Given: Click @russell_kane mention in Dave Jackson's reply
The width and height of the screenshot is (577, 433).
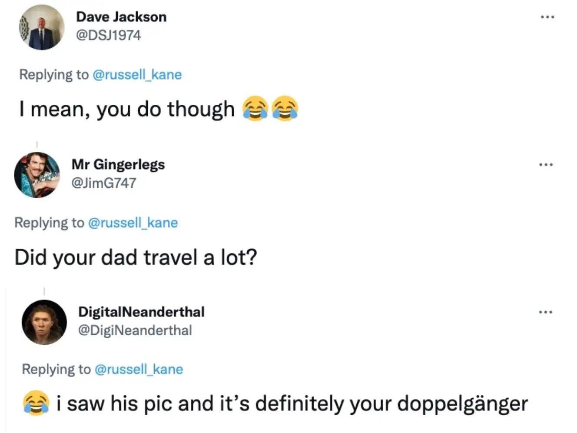Looking at the screenshot, I should [x=137, y=75].
